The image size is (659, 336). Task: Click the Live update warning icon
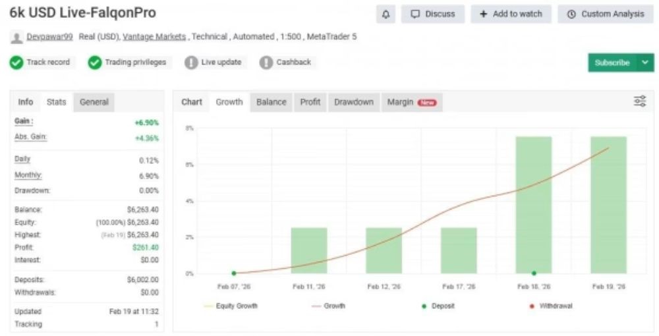click(x=191, y=63)
